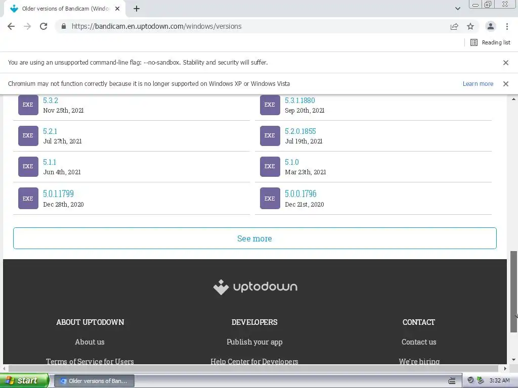Select the Older versions of Ban... taskbar button

[94, 381]
